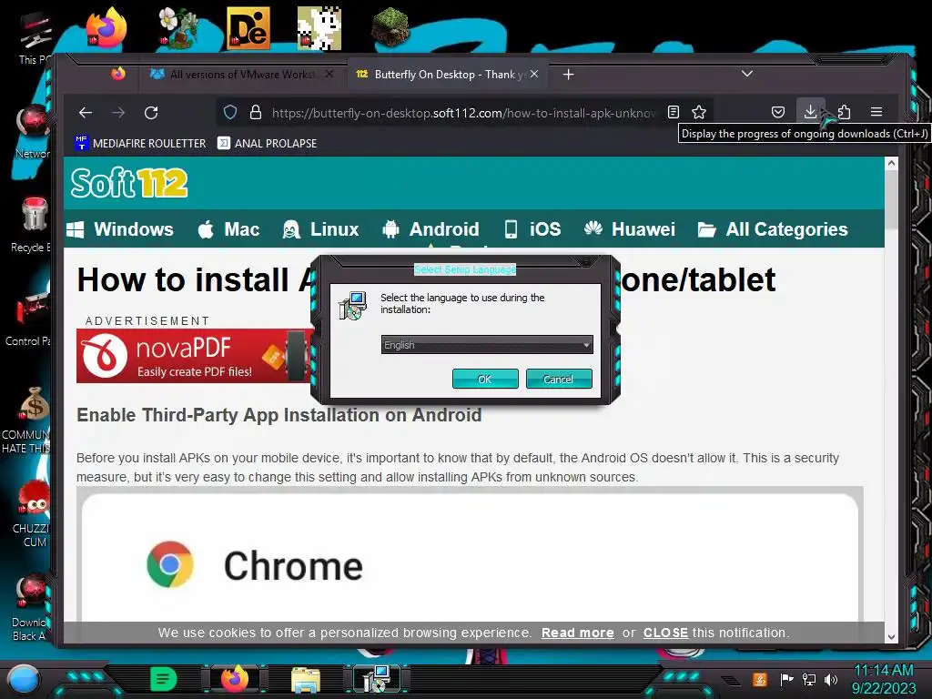Viewport: 932px width, 699px height.
Task: Click the Java update tray icon
Action: [x=759, y=679]
